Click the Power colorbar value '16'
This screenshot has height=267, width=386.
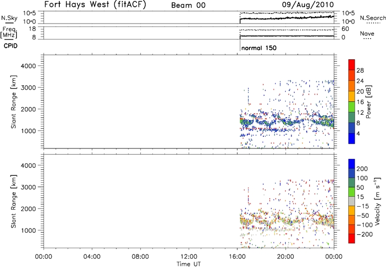click(360, 102)
